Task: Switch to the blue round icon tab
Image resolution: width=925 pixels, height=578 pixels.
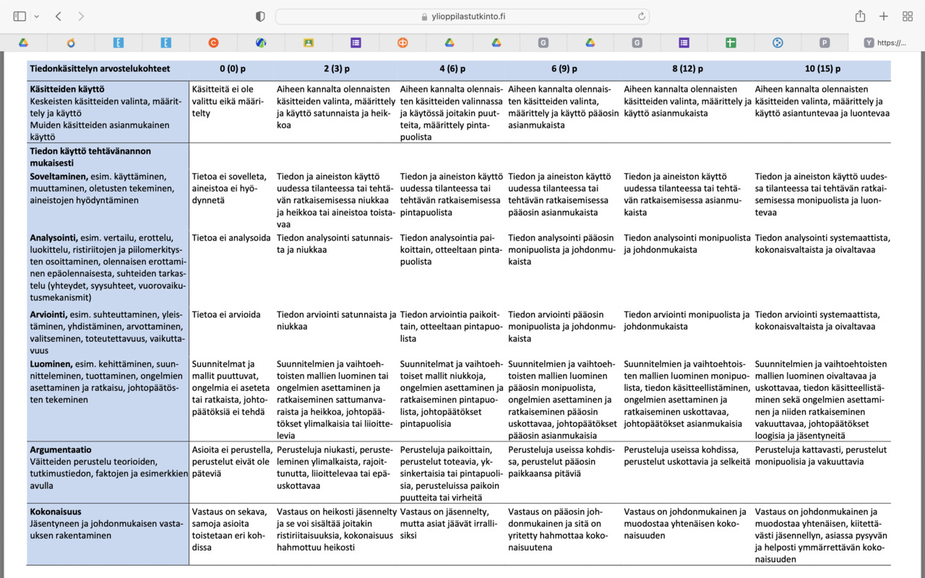Action: (x=778, y=43)
